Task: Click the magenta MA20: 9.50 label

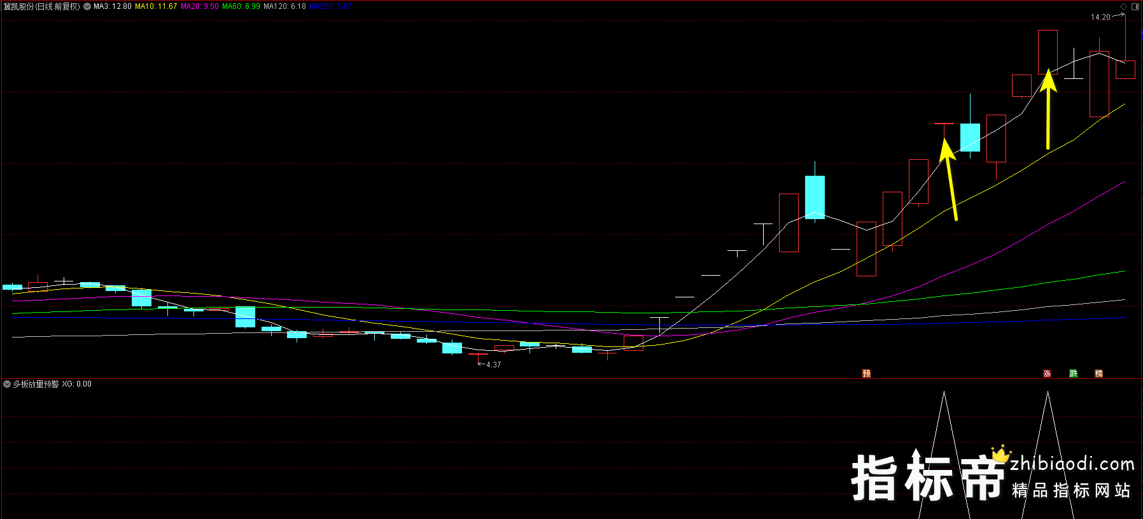Action: pyautogui.click(x=200, y=6)
